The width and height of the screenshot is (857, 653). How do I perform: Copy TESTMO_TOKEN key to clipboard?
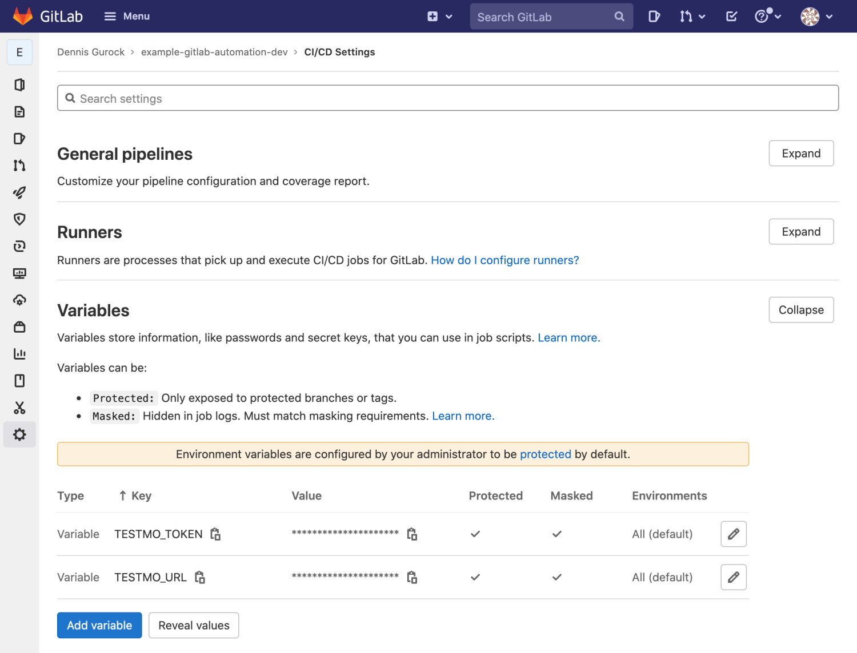[215, 534]
